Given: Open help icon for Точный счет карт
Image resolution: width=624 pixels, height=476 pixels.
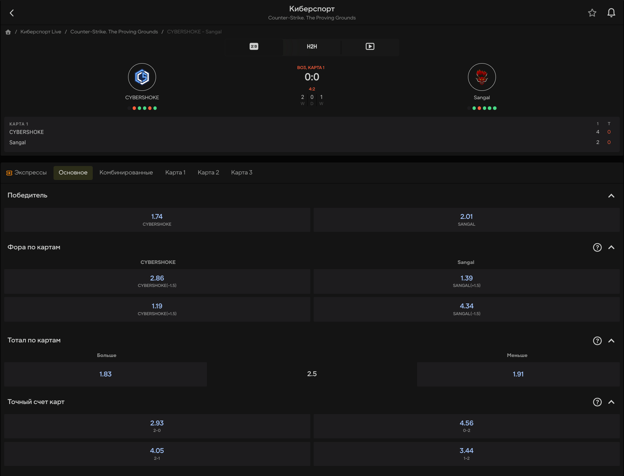Looking at the screenshot, I should pyautogui.click(x=597, y=402).
